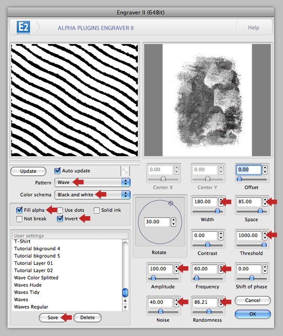
Task: Select Tutorial bkground 5 preset
Action: 67,256
